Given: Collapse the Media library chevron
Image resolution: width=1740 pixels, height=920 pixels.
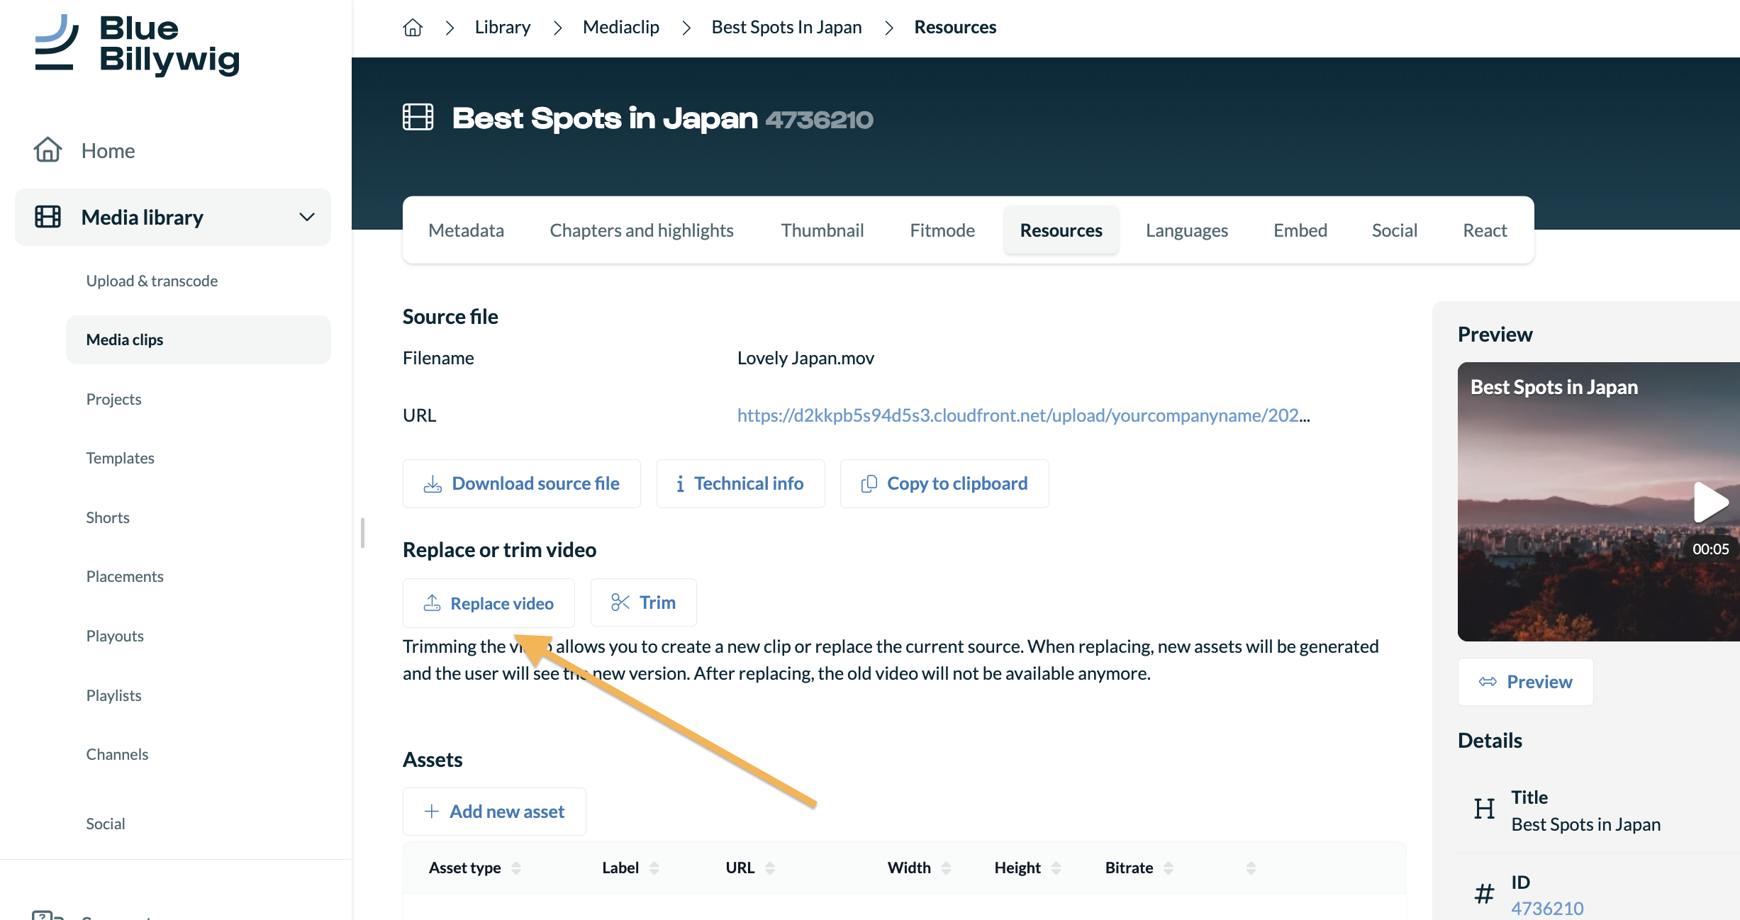Looking at the screenshot, I should click(307, 217).
